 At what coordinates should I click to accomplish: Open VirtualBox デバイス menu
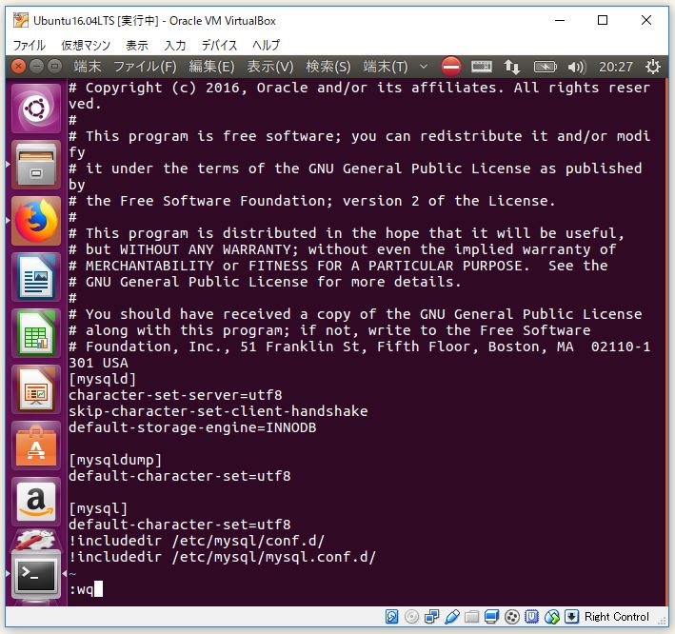[219, 45]
